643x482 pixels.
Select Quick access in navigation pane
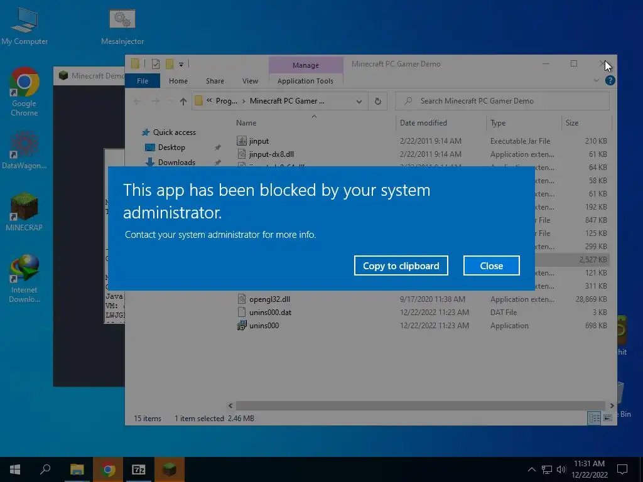click(x=175, y=132)
